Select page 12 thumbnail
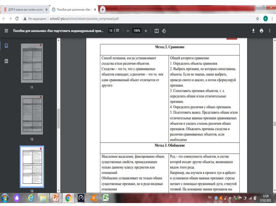Screen dimensions: 276x206 click(x=32, y=115)
